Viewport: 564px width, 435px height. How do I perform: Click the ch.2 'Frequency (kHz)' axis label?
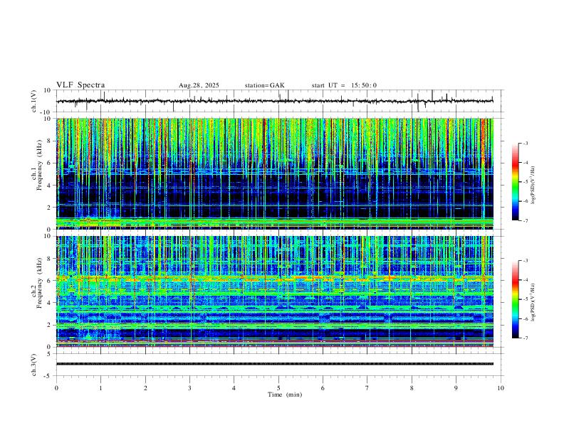pyautogui.click(x=39, y=283)
